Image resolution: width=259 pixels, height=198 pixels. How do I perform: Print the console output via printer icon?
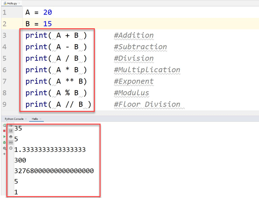pyautogui.click(x=11, y=136)
